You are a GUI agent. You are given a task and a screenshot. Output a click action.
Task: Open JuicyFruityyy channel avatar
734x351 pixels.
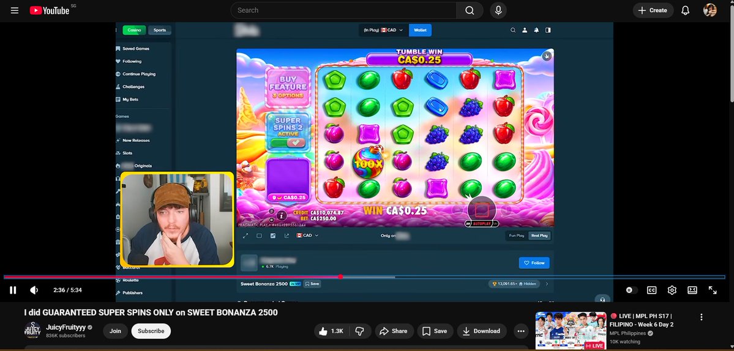[x=32, y=331]
